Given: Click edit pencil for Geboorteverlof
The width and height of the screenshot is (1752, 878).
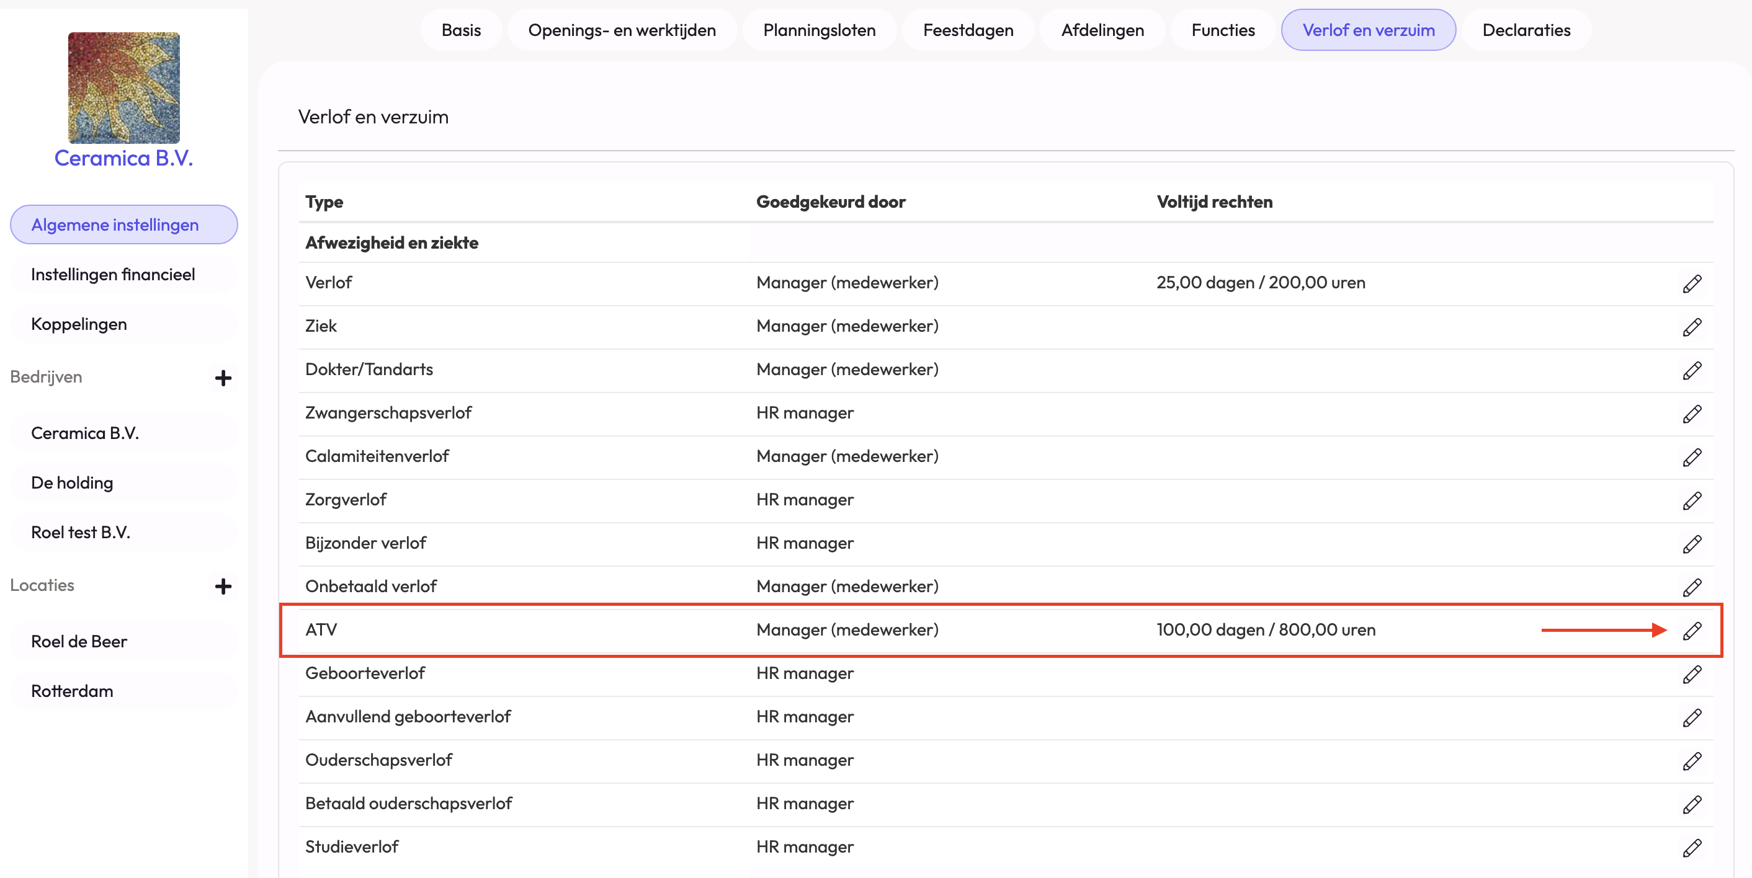Looking at the screenshot, I should [1691, 674].
